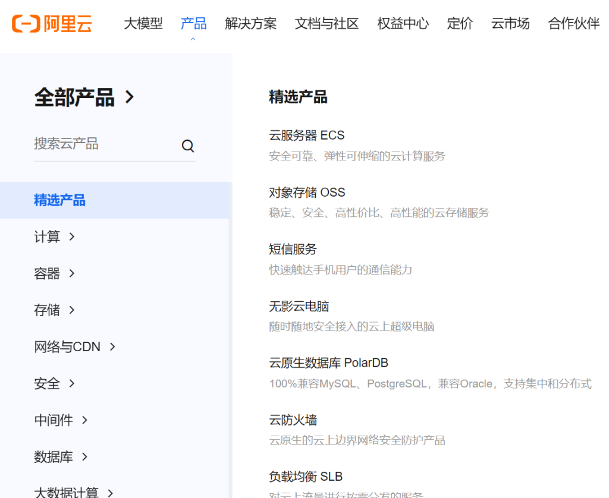Open the 定价 page
609x498 pixels.
[x=460, y=24]
